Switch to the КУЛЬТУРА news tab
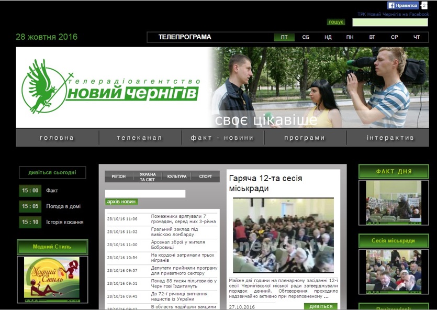This screenshot has width=437, height=310. [177, 176]
